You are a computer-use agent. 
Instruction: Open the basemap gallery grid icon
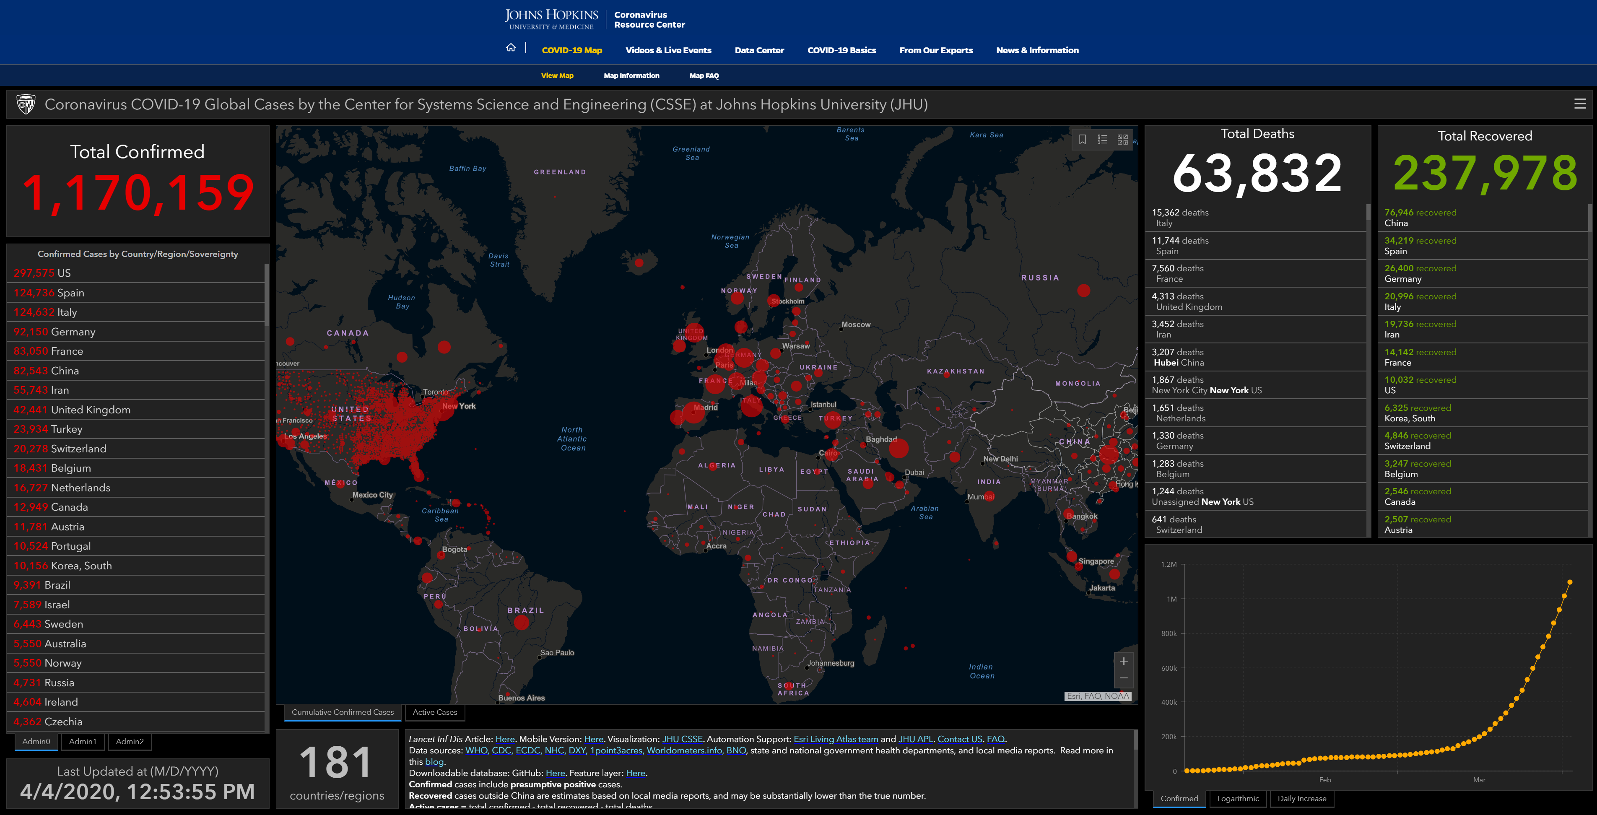point(1123,140)
